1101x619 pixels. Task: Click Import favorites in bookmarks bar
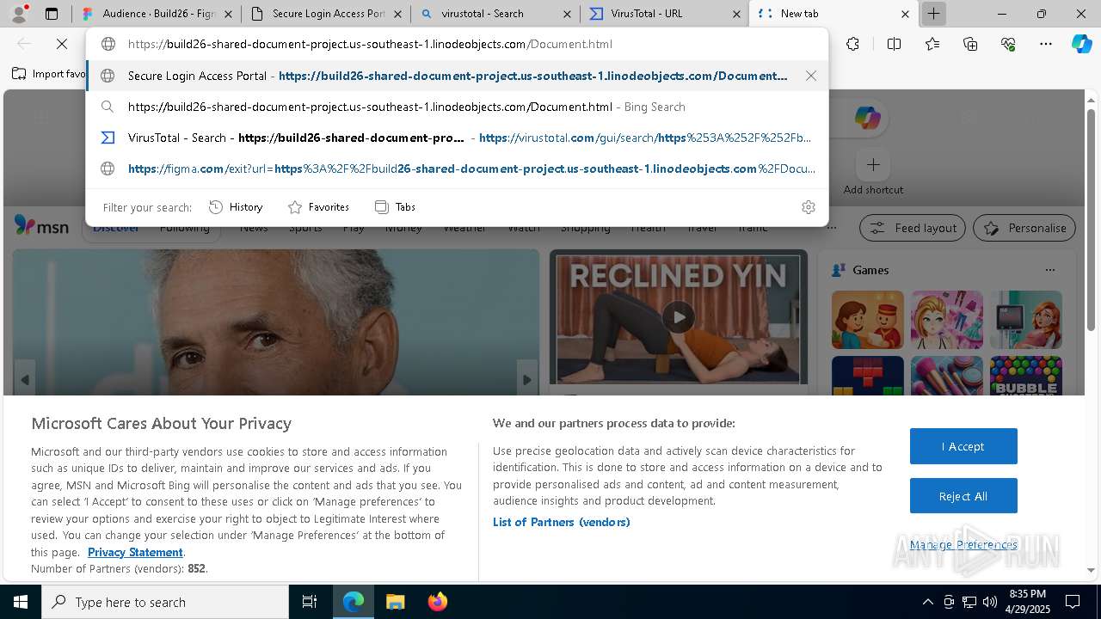click(x=49, y=74)
